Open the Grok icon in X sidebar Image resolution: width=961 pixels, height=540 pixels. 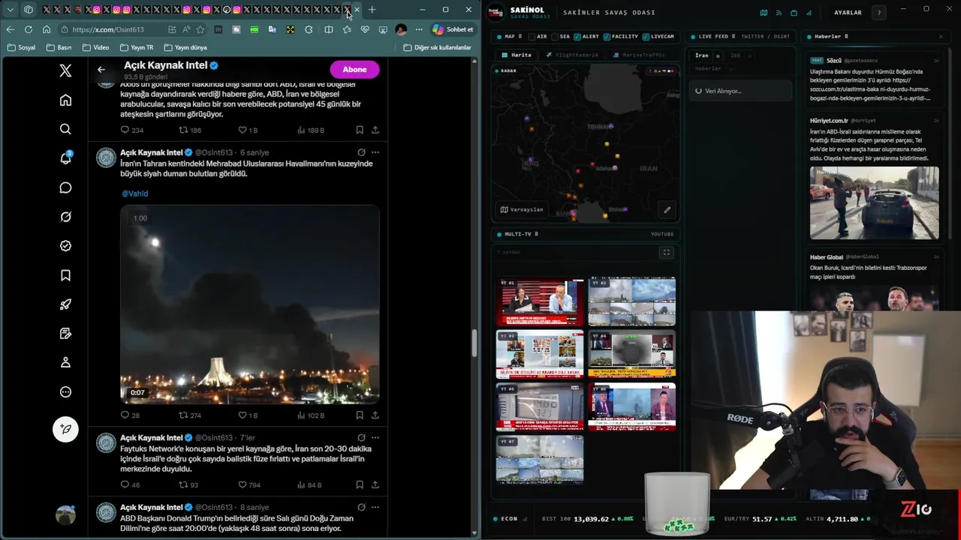coord(65,217)
